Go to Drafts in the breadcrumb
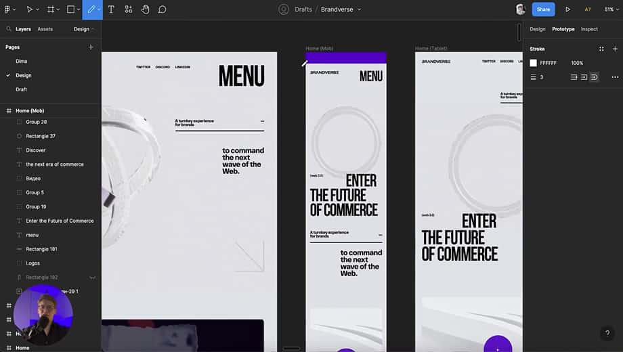Screen dimensions: 623x352 pyautogui.click(x=303, y=9)
